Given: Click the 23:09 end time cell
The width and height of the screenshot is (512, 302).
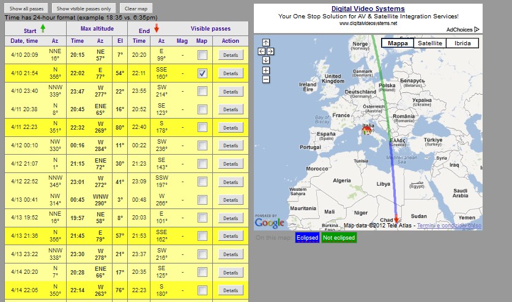Looking at the screenshot, I should pos(139,181).
